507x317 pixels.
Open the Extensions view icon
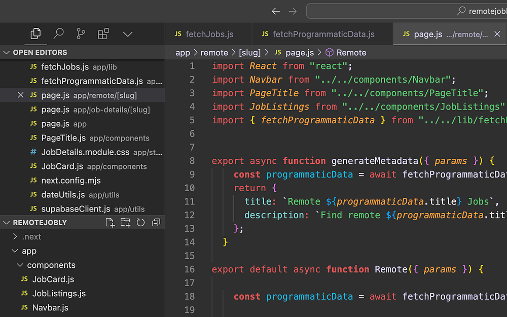click(x=103, y=34)
